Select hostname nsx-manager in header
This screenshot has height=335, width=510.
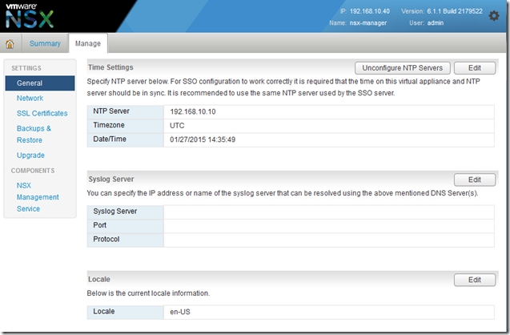coord(368,22)
